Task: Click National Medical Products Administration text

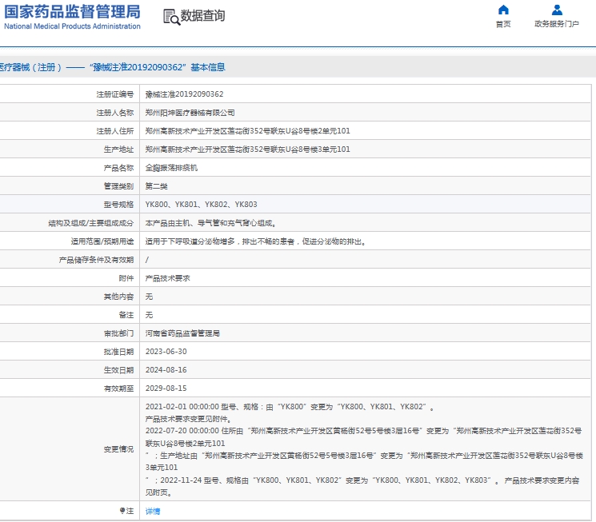Action: pos(72,26)
